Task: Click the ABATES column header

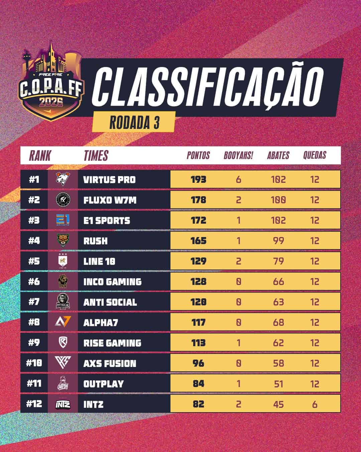Action: pyautogui.click(x=278, y=155)
